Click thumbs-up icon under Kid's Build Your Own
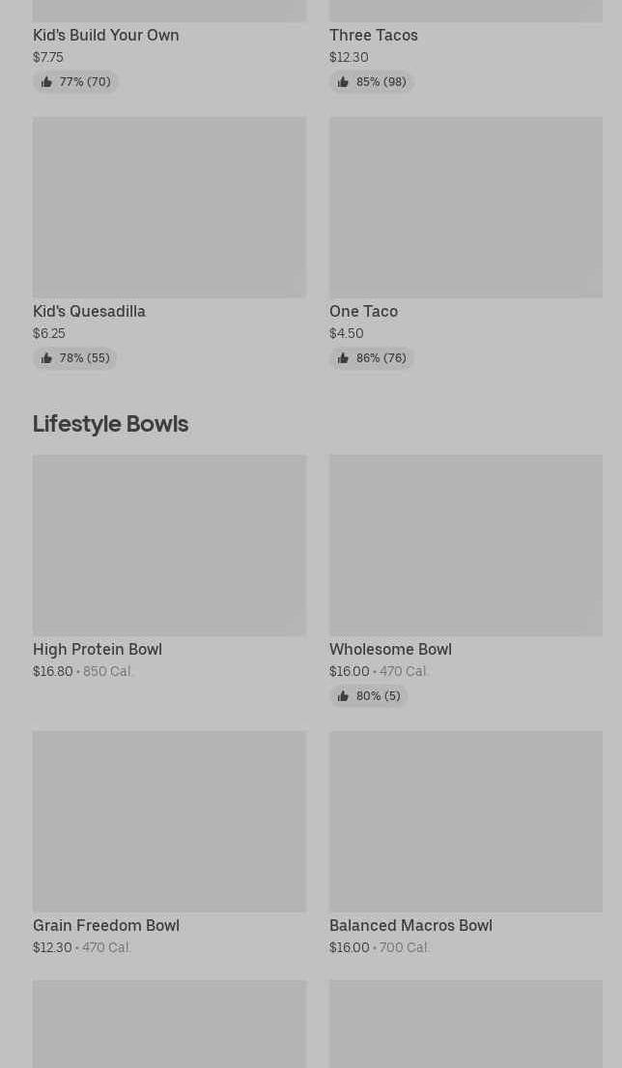 [x=46, y=82]
